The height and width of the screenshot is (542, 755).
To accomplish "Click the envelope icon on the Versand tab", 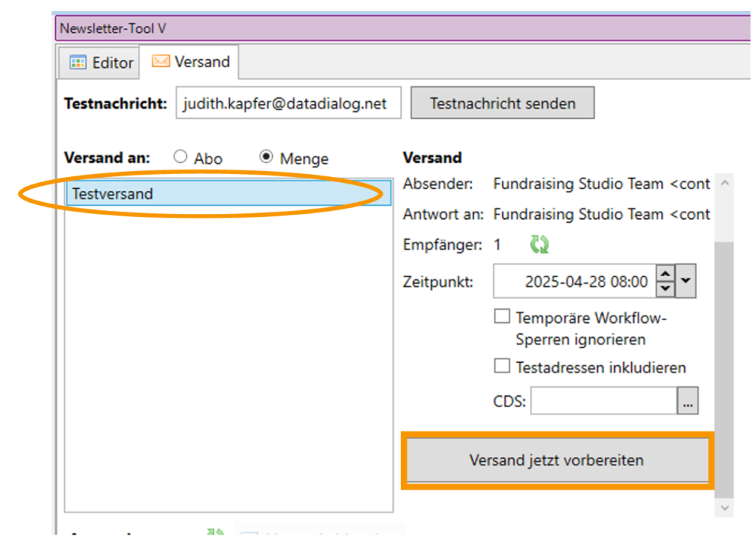I will point(161,62).
